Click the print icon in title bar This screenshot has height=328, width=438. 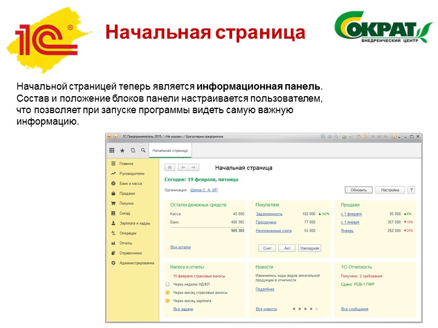330,137
